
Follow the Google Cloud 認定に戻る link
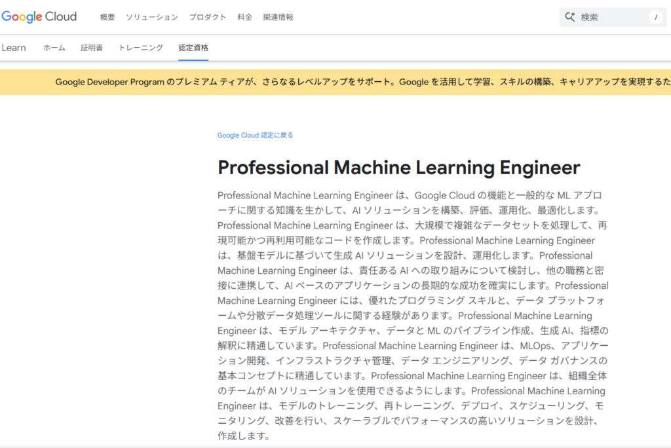click(256, 136)
